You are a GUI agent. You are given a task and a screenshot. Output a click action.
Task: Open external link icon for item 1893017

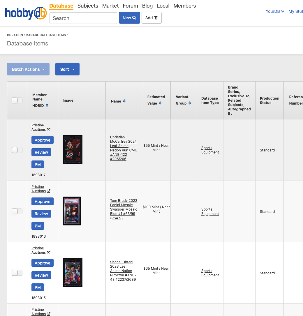click(49, 130)
